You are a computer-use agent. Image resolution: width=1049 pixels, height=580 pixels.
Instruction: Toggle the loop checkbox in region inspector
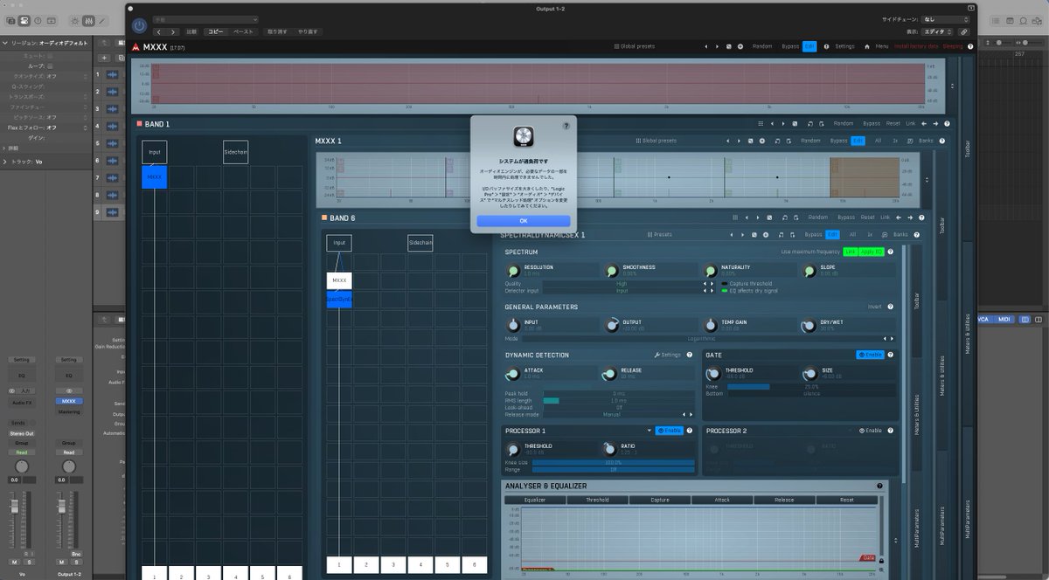tap(50, 66)
